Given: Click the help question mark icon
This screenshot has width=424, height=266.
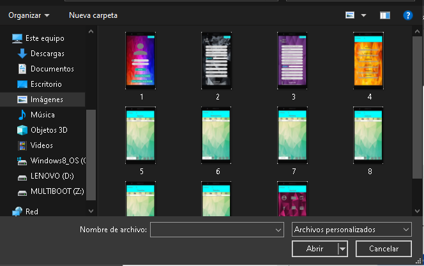Looking at the screenshot, I should [x=408, y=15].
